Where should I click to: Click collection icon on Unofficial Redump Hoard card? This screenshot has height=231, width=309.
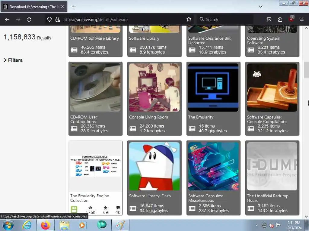pyautogui.click(x=251, y=208)
